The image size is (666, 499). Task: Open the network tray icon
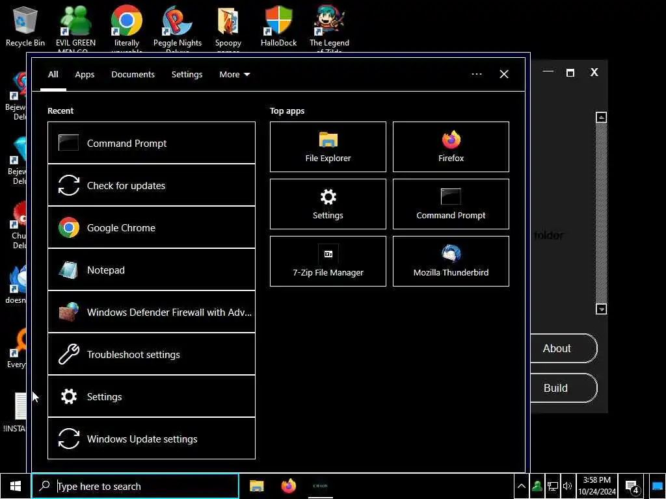click(552, 486)
